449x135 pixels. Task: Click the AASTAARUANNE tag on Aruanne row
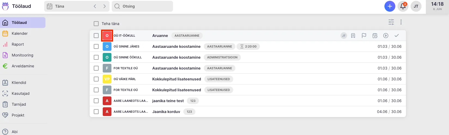[x=187, y=36]
